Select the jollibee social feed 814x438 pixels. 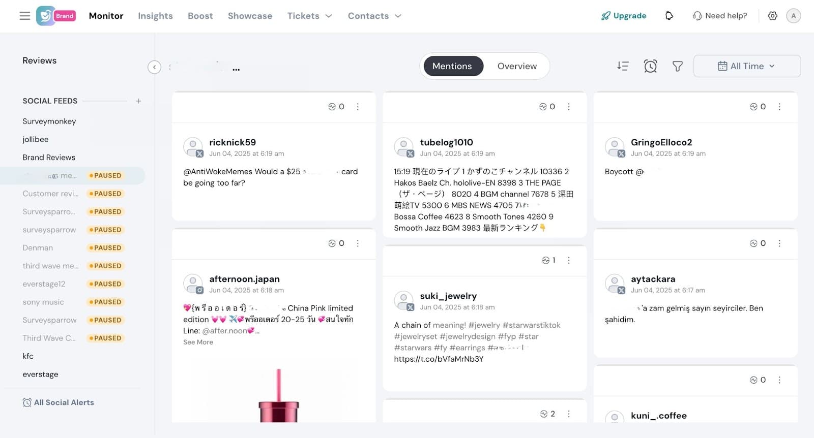pos(36,139)
